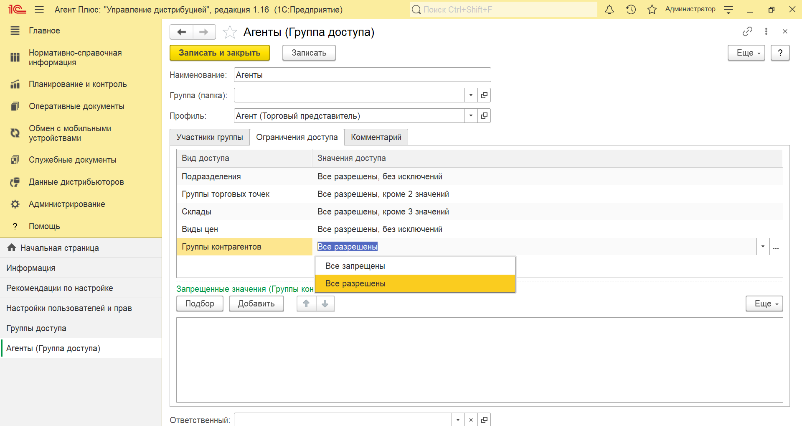
Task: Open Нормативно-справочная информация section
Action: [75, 58]
